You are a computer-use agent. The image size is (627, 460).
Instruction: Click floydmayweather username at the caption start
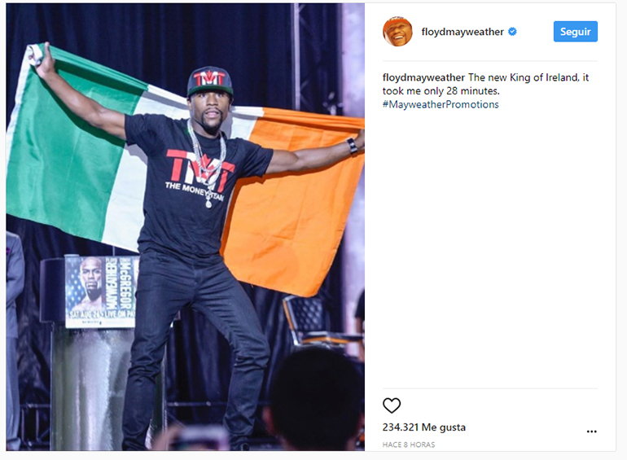tap(423, 77)
